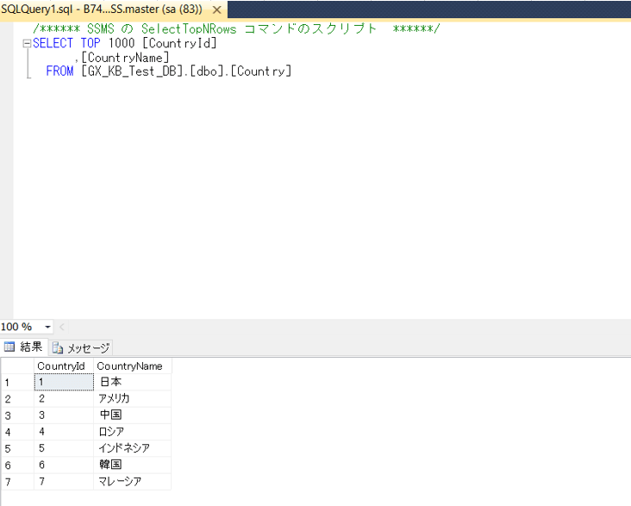
Task: Click [GX_KB_Test_DB] in the FROM clause
Action: coord(132,72)
